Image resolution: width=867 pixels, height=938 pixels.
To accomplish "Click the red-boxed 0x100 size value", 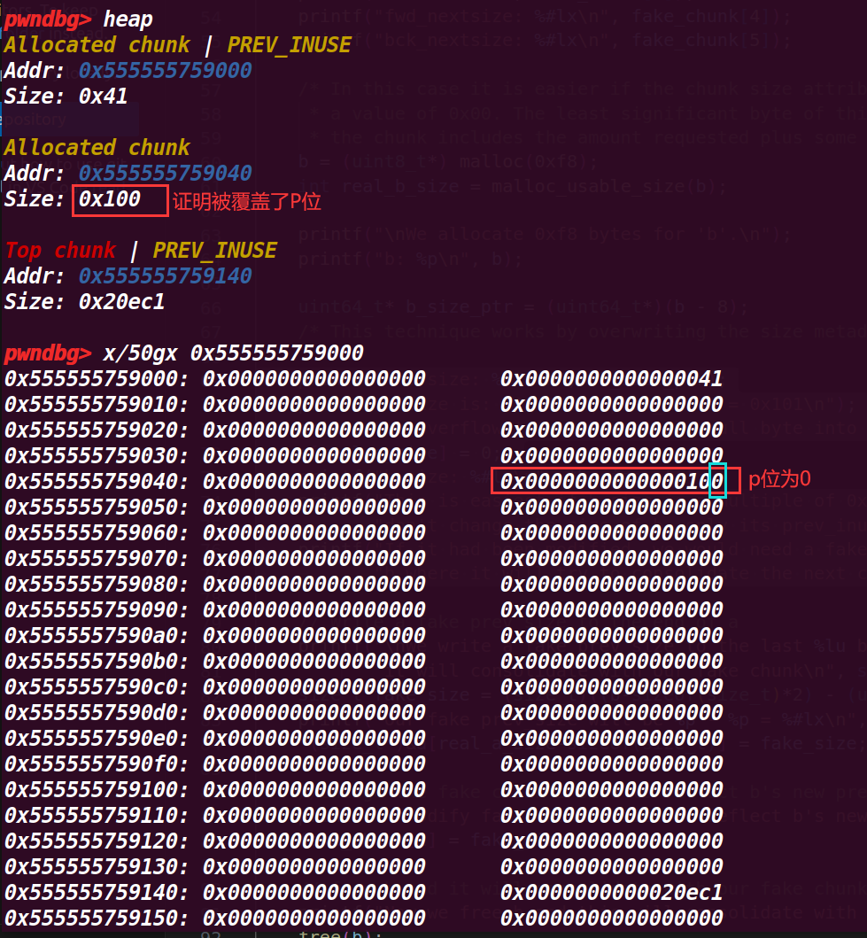I will click(x=111, y=199).
